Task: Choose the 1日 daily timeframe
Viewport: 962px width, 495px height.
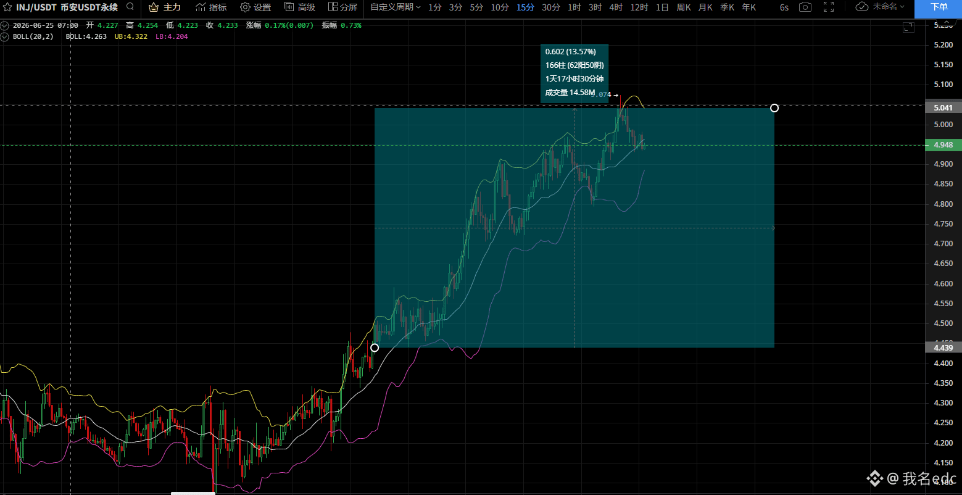Action: click(x=662, y=7)
